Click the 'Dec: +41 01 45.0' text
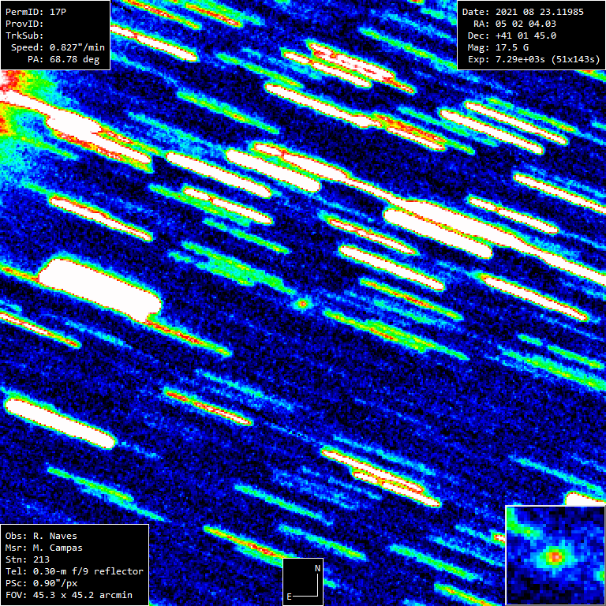The width and height of the screenshot is (606, 606). click(x=512, y=36)
